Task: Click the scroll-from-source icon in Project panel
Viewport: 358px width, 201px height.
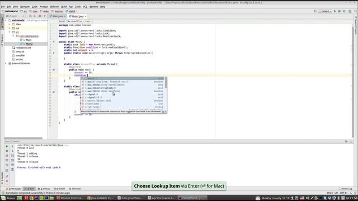Action: coord(30,16)
